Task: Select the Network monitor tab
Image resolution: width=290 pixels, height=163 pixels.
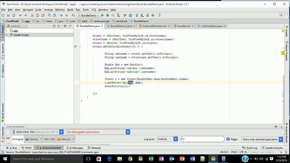Action: pyautogui.click(x=65, y=139)
